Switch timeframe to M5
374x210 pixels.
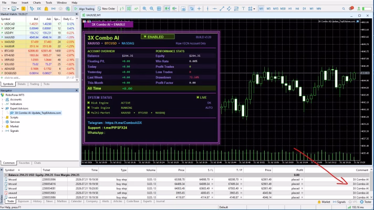click(268, 8)
